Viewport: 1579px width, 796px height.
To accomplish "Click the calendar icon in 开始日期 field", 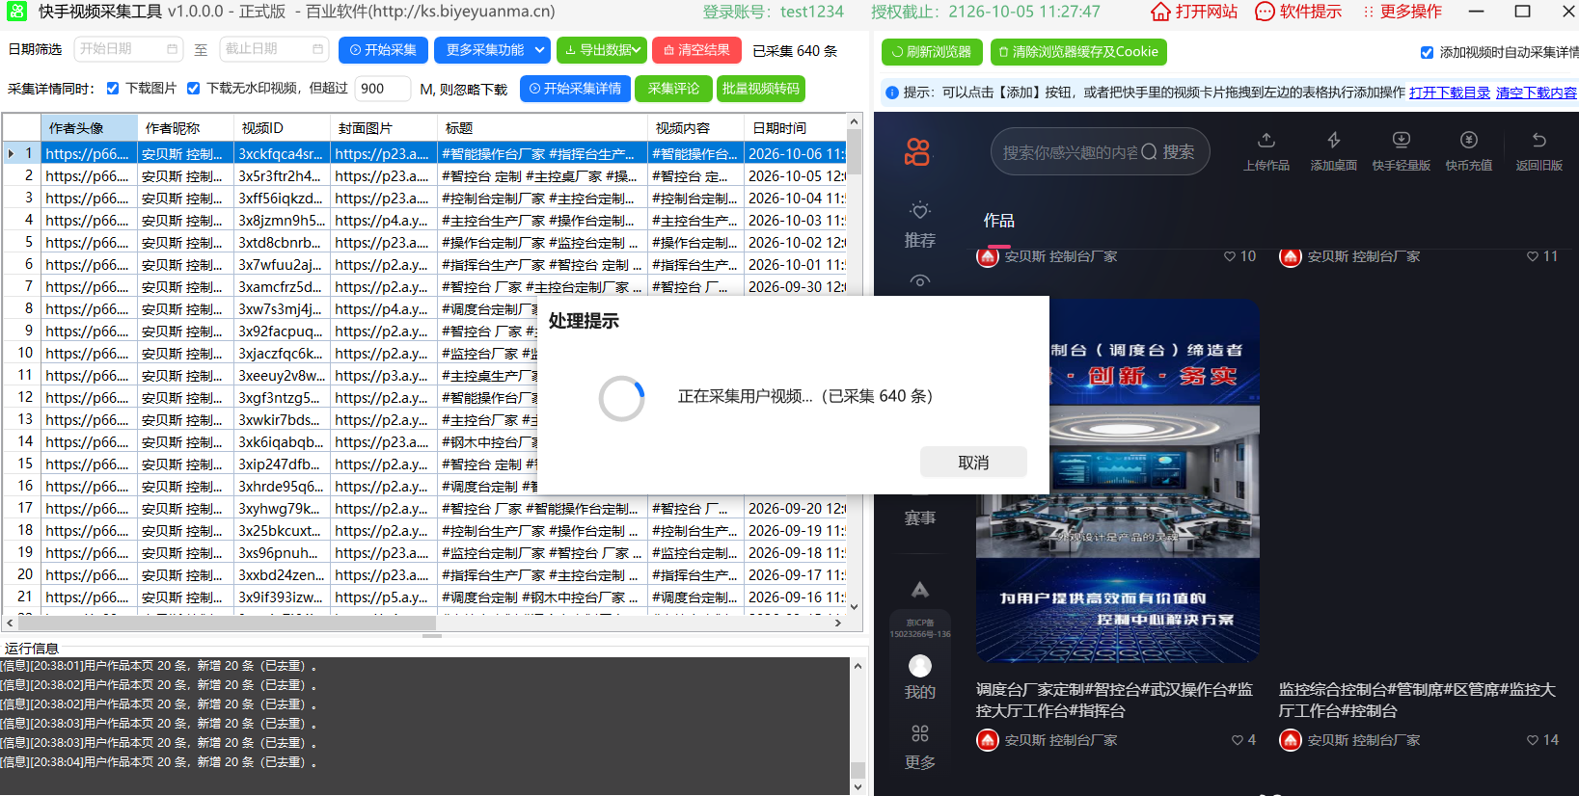I will coord(172,49).
